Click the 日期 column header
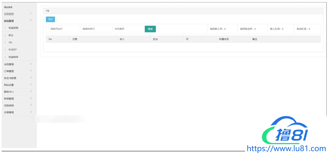The height and width of the screenshot is (153, 328). click(x=75, y=39)
